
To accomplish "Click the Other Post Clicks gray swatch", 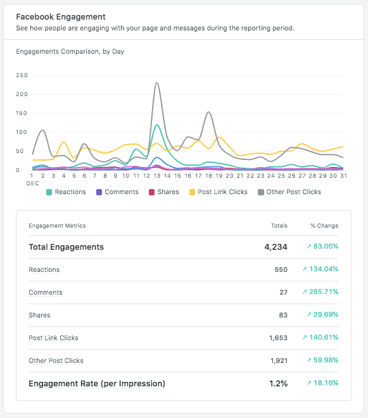I will pyautogui.click(x=261, y=192).
